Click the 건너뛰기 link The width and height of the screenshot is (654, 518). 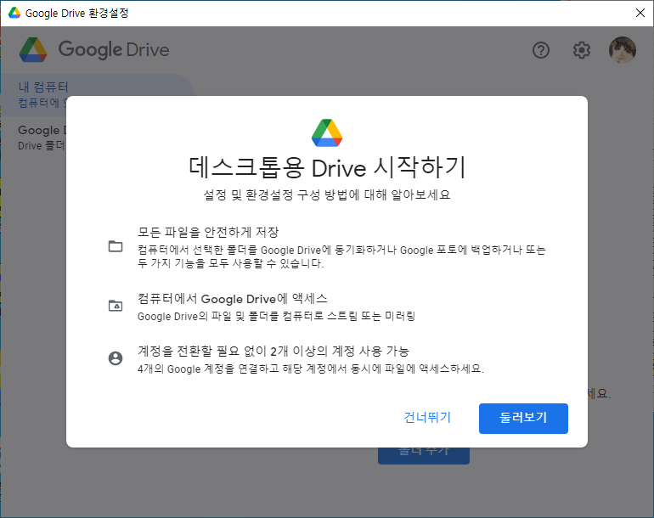pyautogui.click(x=427, y=418)
